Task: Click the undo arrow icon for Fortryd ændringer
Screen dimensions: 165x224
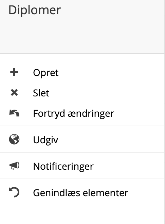Action: coord(14,113)
